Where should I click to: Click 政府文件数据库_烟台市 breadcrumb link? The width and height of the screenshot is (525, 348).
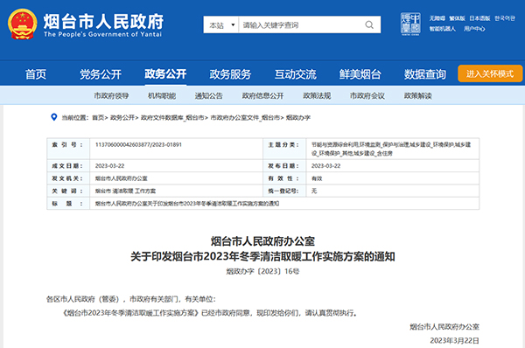tap(172, 117)
